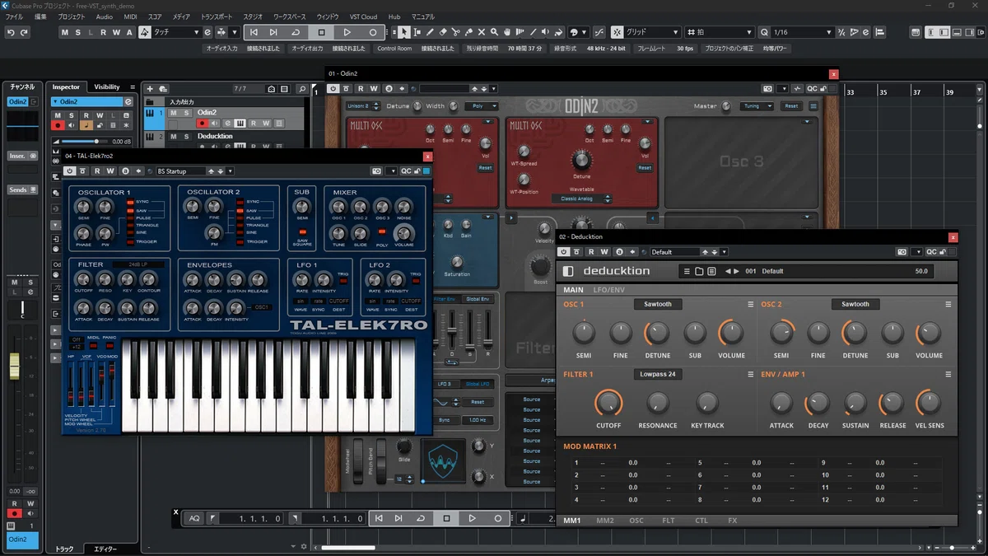Image resolution: width=988 pixels, height=556 pixels.
Task: Toggle Record Enable on Odin2 track
Action: [201, 124]
